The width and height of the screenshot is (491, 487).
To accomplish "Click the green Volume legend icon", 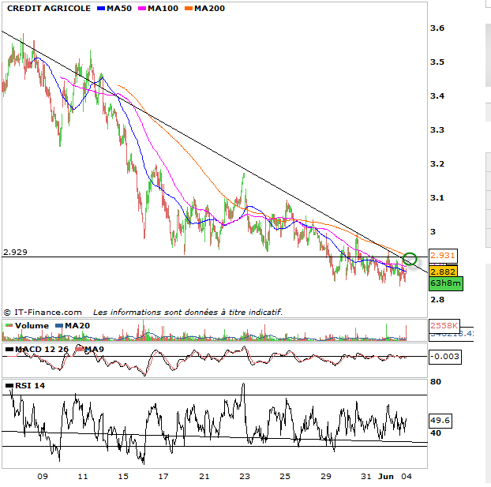I will (9, 325).
